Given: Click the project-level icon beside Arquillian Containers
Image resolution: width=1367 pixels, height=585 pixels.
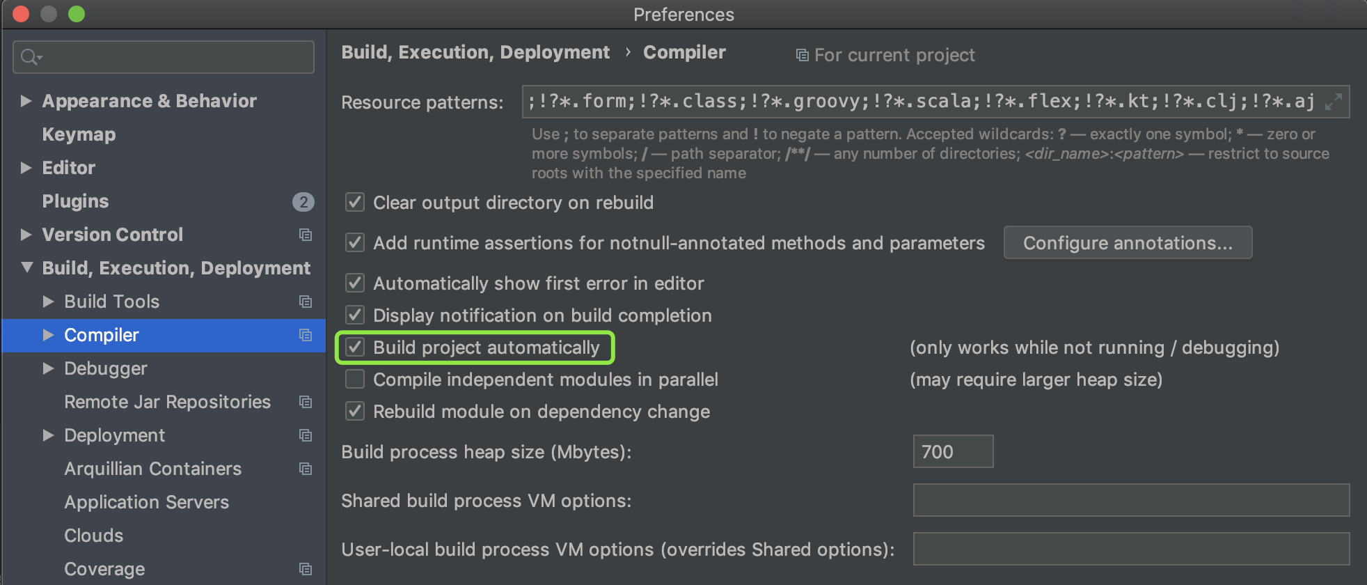Looking at the screenshot, I should pos(306,469).
